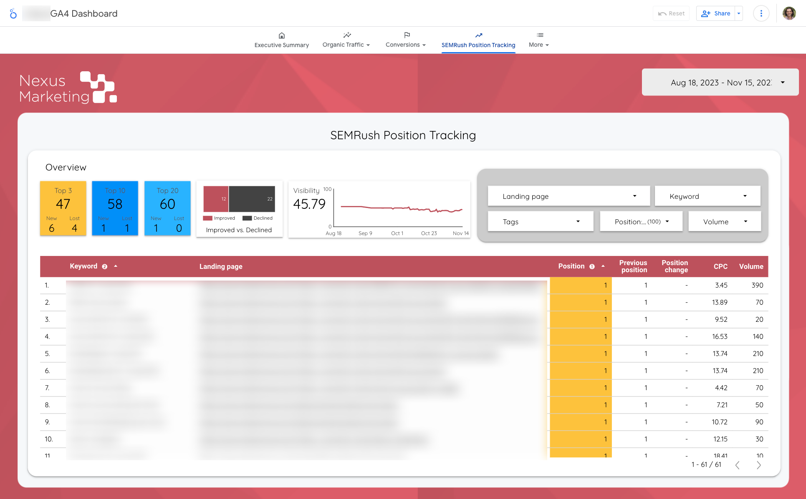Click the 1 - 61 / 61 pagination text
This screenshot has height=499, width=806.
click(x=706, y=464)
